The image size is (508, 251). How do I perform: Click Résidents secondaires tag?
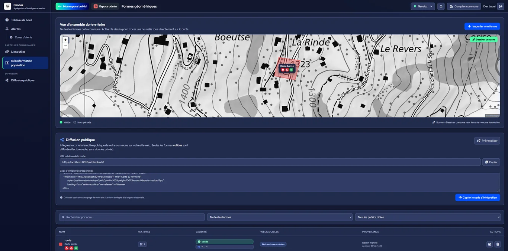273,244
